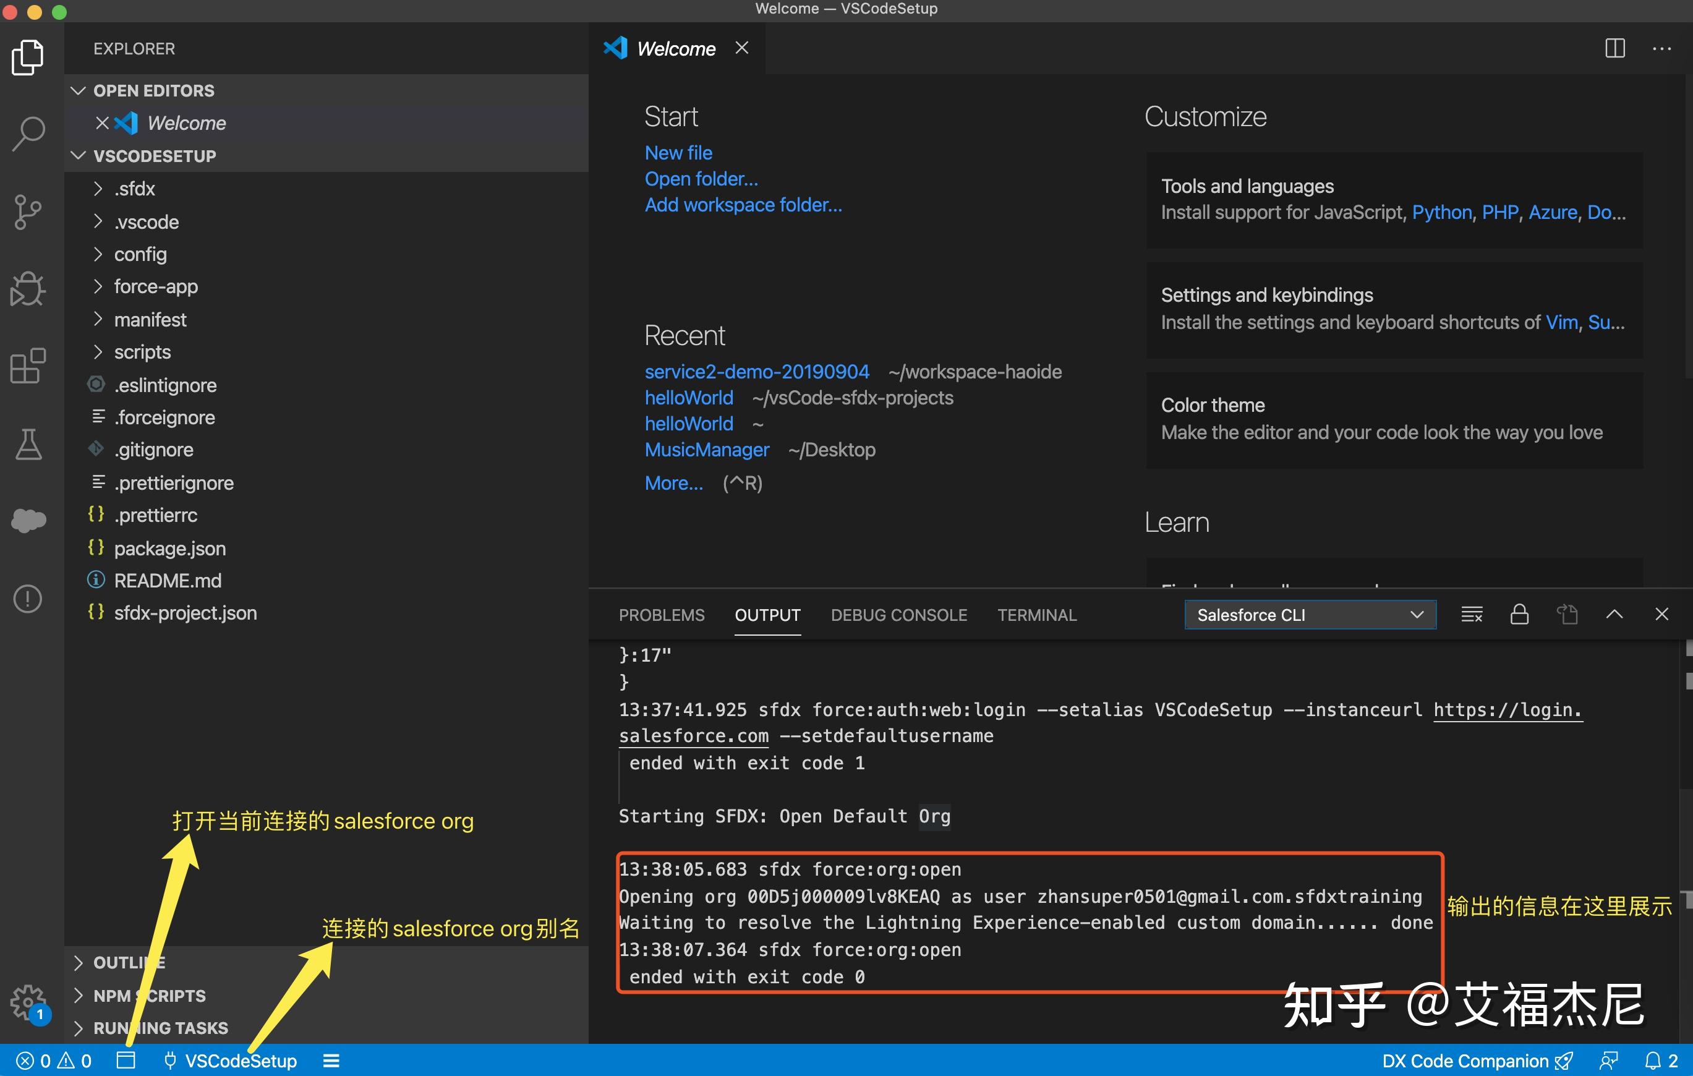
Task: Expand the config folder
Action: (x=326, y=254)
